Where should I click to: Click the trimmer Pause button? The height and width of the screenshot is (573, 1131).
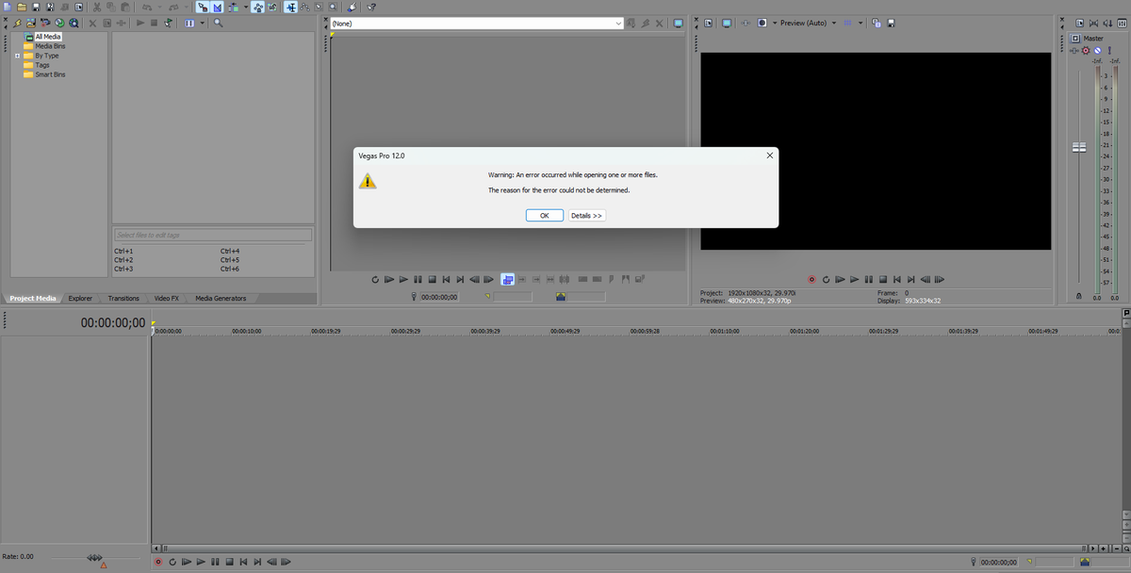click(x=418, y=280)
